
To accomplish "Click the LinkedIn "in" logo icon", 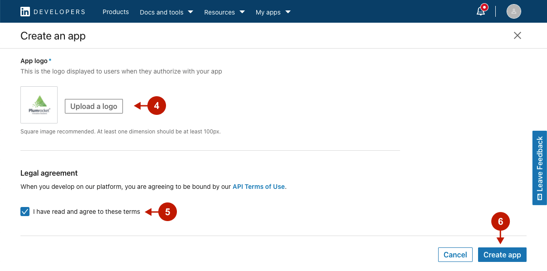I will click(x=25, y=12).
